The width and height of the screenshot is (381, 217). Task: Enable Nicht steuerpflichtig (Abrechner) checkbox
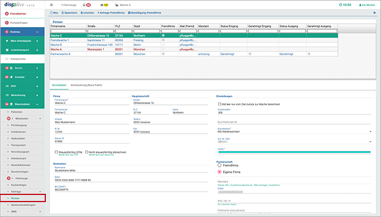[x=87, y=152]
